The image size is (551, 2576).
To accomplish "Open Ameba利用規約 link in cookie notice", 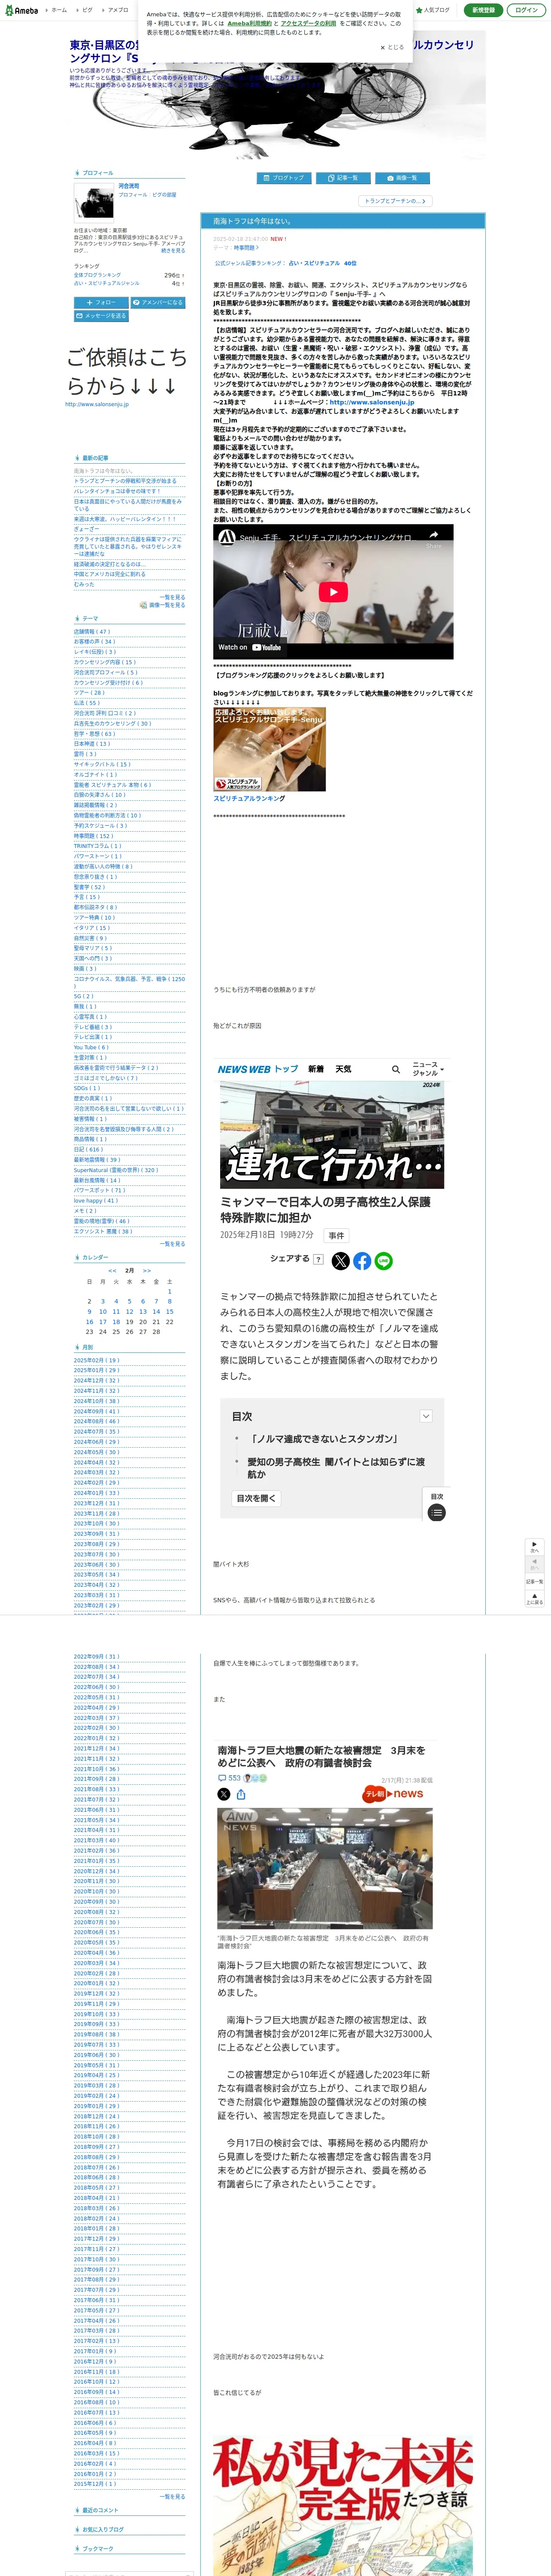I will pos(249,23).
